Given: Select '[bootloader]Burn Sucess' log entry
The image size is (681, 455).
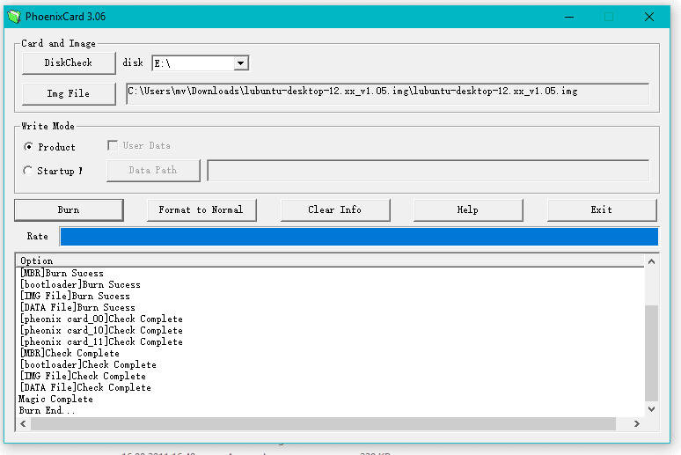Looking at the screenshot, I should 80,284.
